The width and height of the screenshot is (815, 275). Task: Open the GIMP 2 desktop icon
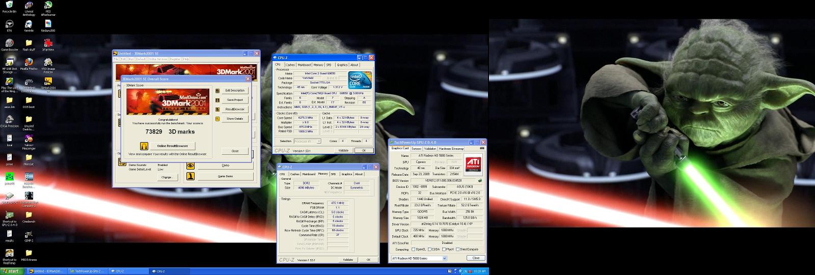(29, 234)
